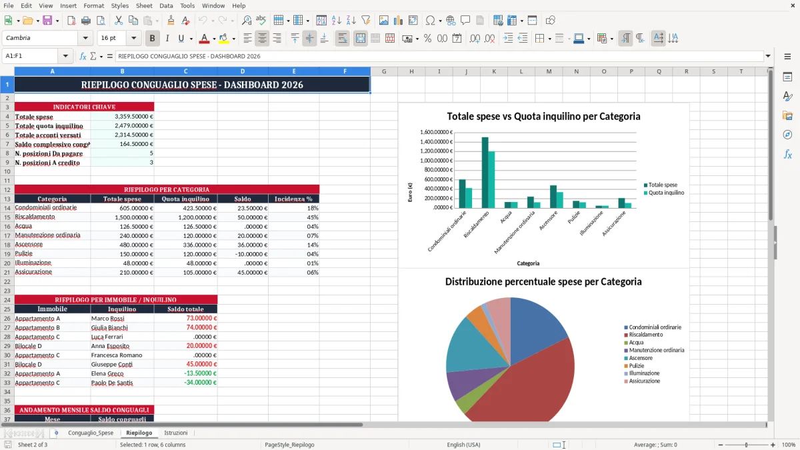
Task: Switch to the Conguaglio_Spese sheet tab
Action: 91,433
